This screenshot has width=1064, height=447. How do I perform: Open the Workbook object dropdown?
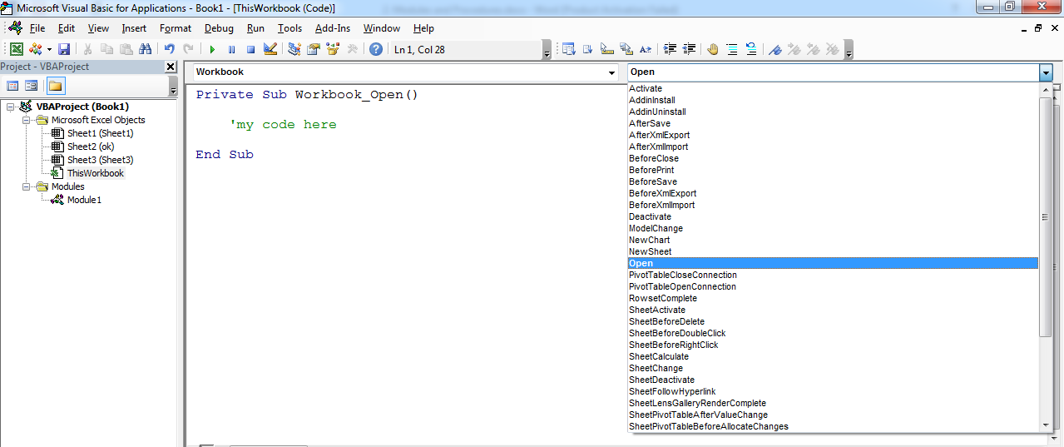click(611, 72)
